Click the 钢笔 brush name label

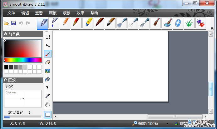tap(9, 86)
